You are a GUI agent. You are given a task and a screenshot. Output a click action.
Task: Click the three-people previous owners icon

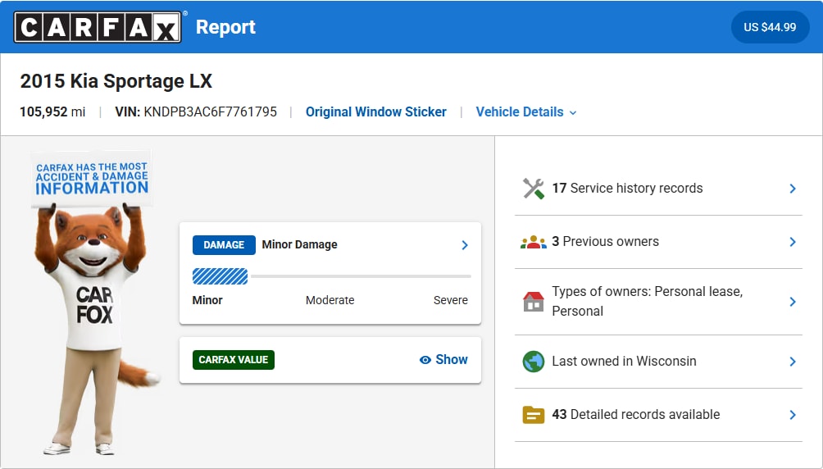point(534,242)
